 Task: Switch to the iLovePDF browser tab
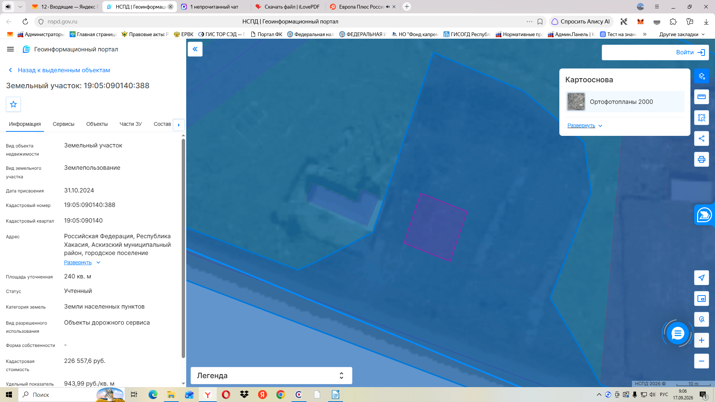coord(288,7)
